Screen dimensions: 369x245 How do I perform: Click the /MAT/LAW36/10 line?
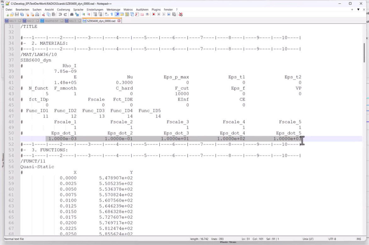[x=39, y=54]
